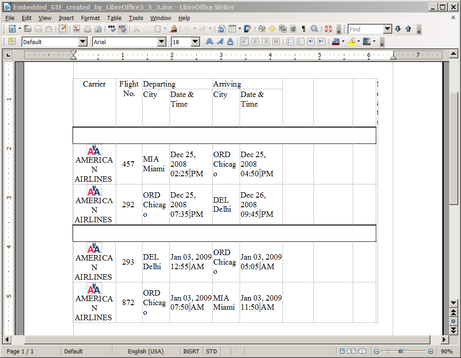The height and width of the screenshot is (358, 461).
Task: Open the Format menu
Action: click(x=90, y=18)
